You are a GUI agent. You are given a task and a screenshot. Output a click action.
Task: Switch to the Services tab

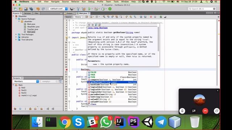click(x=28, y=13)
